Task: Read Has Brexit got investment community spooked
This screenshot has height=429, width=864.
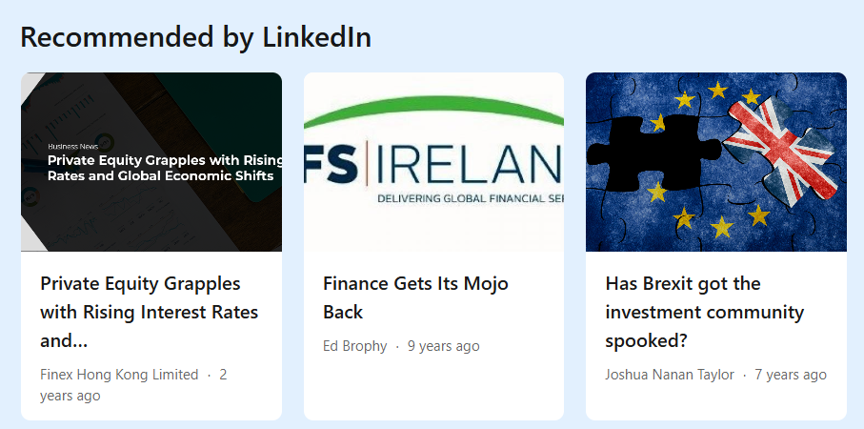Action: click(705, 312)
